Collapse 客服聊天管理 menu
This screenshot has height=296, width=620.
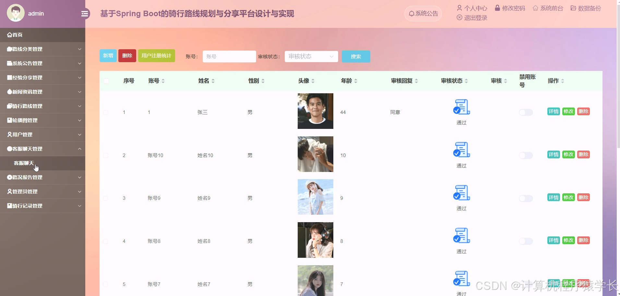42,149
